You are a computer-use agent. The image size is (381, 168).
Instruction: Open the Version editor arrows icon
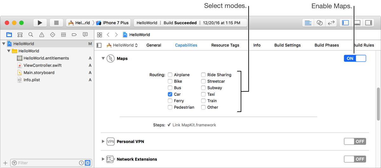[x=331, y=23]
